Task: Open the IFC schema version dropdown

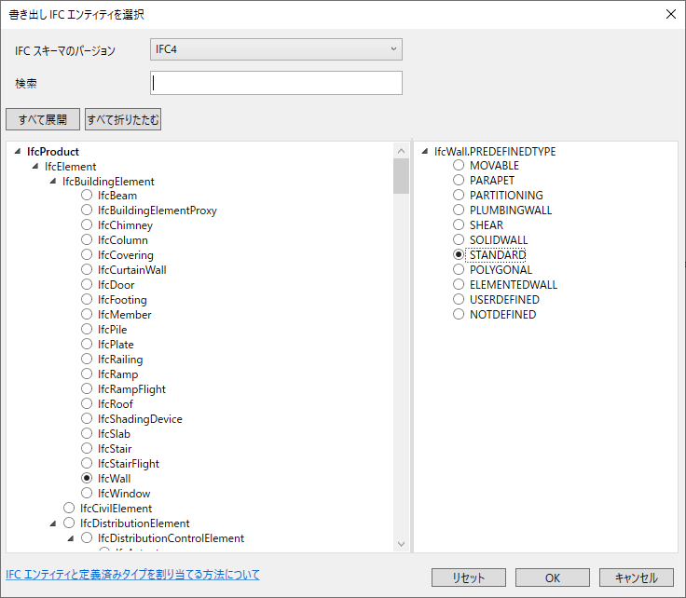Action: coord(276,49)
